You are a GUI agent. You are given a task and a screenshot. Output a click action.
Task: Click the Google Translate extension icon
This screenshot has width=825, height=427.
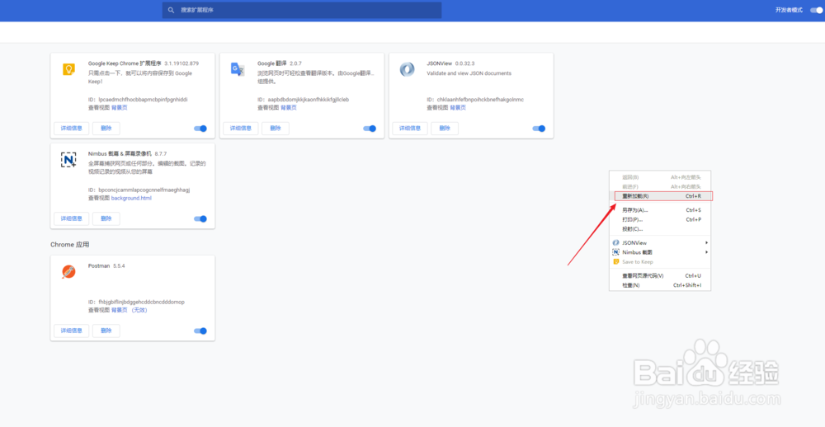[238, 69]
